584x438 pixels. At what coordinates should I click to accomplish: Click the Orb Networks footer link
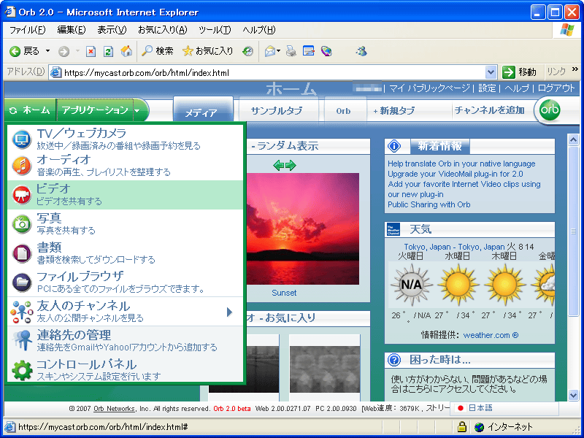pos(114,409)
